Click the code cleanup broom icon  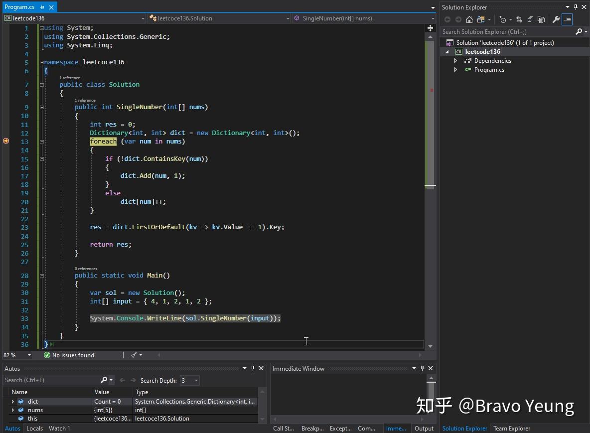[134, 355]
